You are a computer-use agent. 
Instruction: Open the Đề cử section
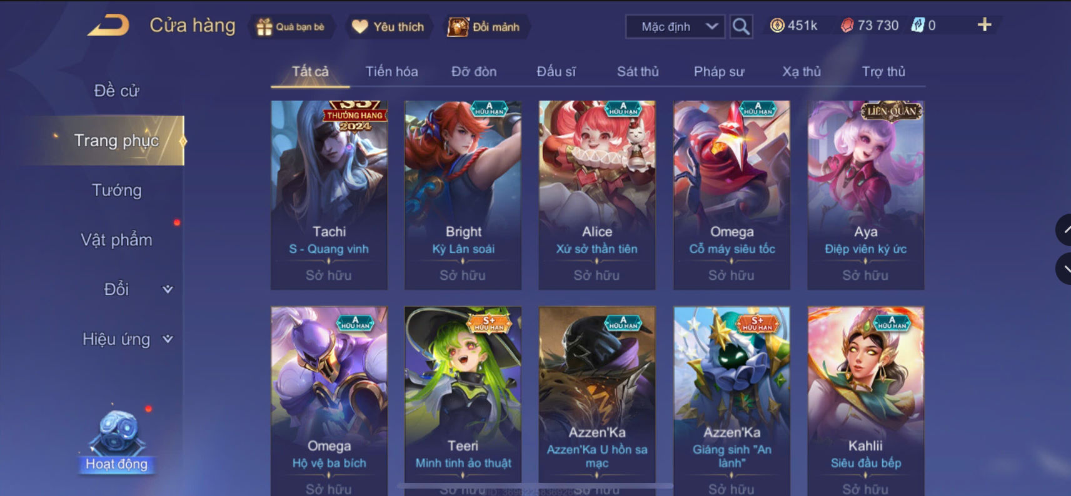coord(116,91)
